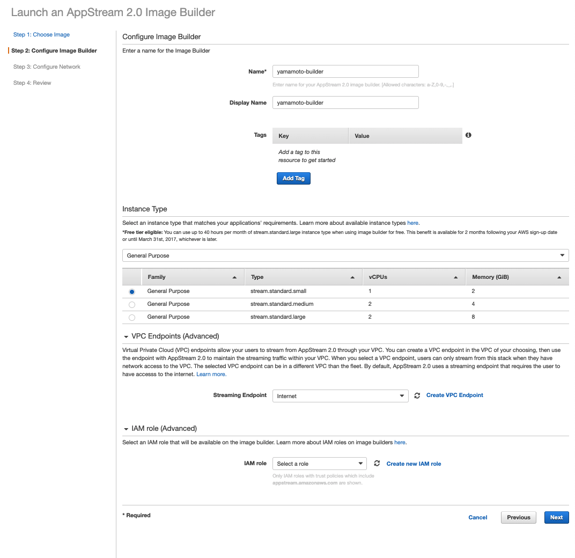Image resolution: width=575 pixels, height=558 pixels.
Task: Click the Cancel link
Action: pyautogui.click(x=478, y=517)
